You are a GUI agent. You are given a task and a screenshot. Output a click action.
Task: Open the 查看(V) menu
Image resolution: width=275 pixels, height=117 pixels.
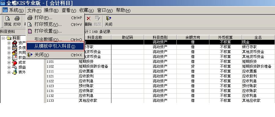(x=69, y=10)
